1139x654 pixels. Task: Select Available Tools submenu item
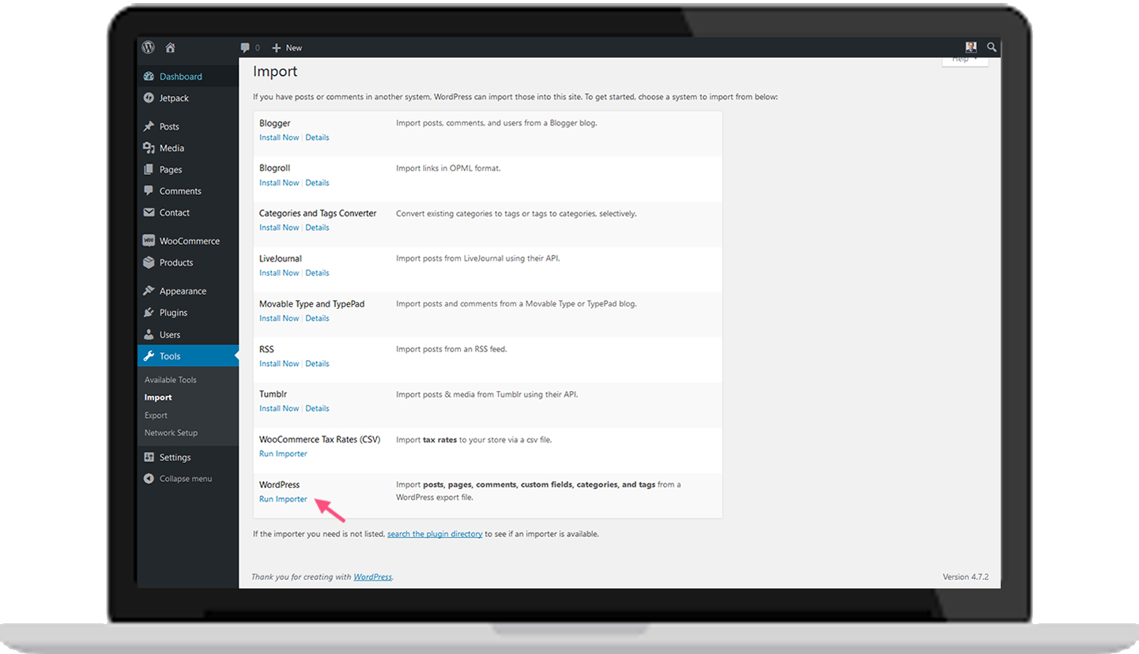(x=171, y=380)
